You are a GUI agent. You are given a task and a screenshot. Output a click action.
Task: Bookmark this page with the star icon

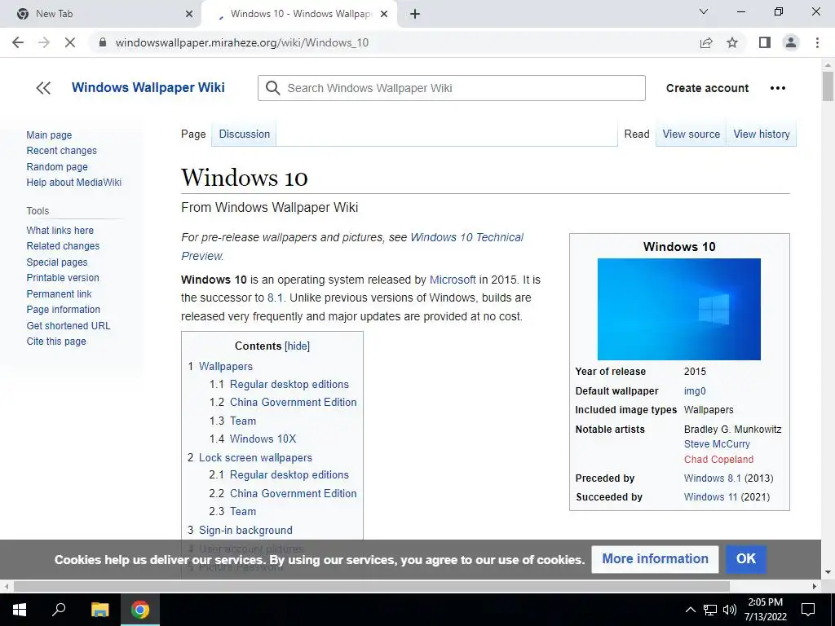tap(732, 42)
